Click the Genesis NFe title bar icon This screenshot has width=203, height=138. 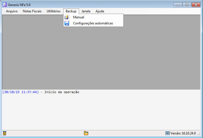pos(5,5)
